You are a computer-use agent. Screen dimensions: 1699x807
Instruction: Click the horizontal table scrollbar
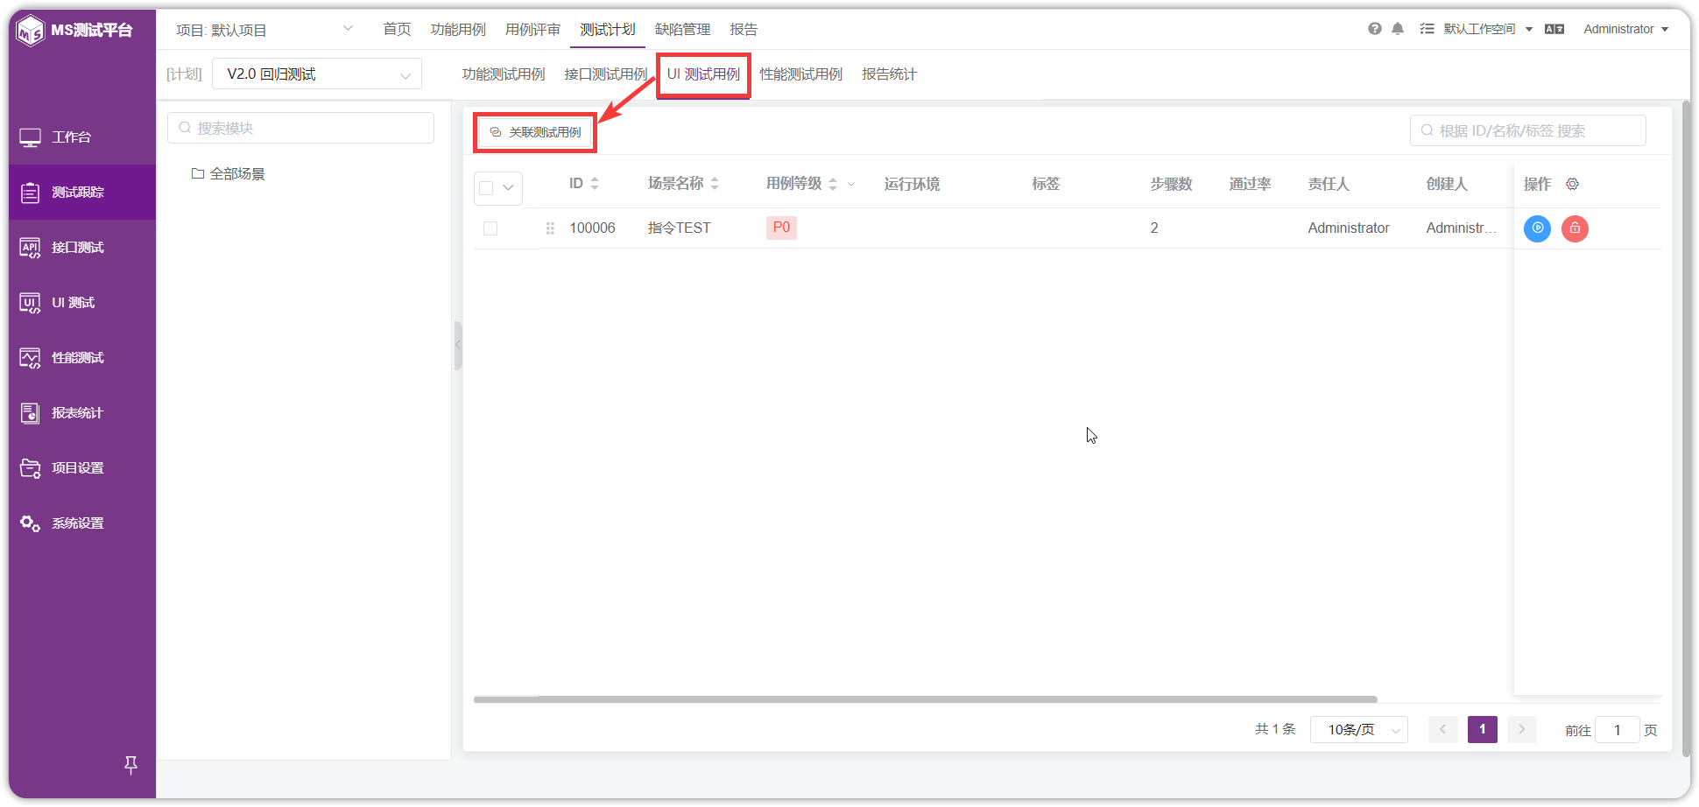925,699
